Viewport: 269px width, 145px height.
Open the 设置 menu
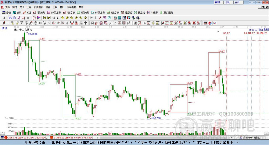click(48, 7)
